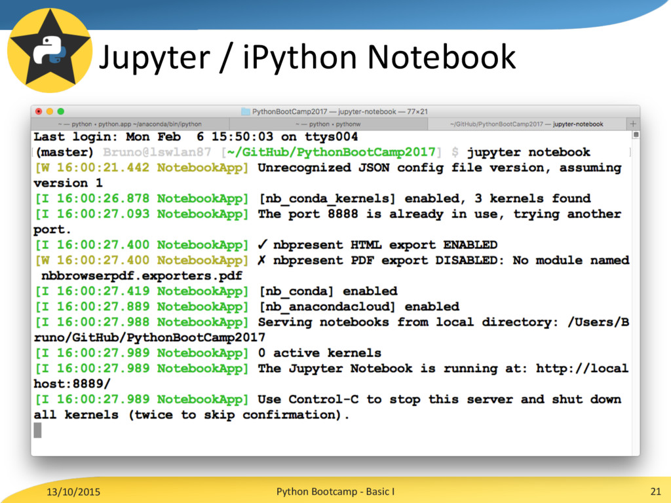Add a new terminal tab with plus button
Viewport: 671px width, 503px height.
633,124
